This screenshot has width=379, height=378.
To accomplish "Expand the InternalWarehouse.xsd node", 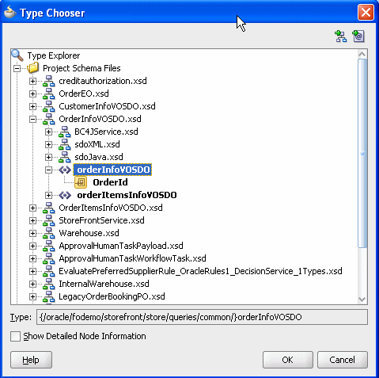I will point(32,284).
